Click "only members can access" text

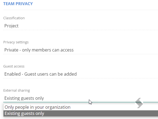[48, 50]
